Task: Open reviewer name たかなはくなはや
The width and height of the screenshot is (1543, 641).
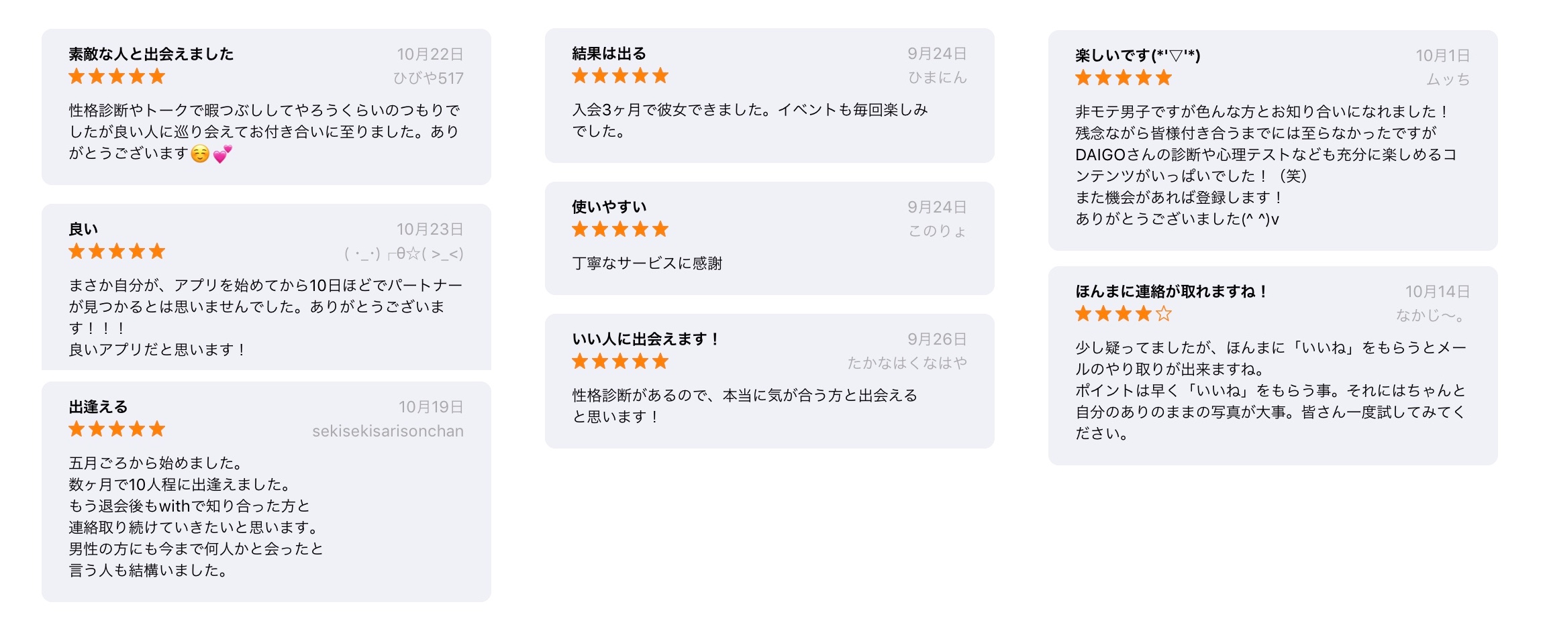Action: coord(907,363)
